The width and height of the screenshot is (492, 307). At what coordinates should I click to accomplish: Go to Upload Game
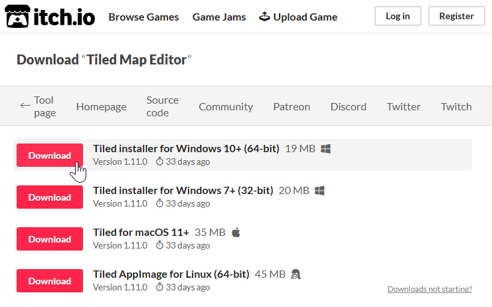(x=298, y=17)
